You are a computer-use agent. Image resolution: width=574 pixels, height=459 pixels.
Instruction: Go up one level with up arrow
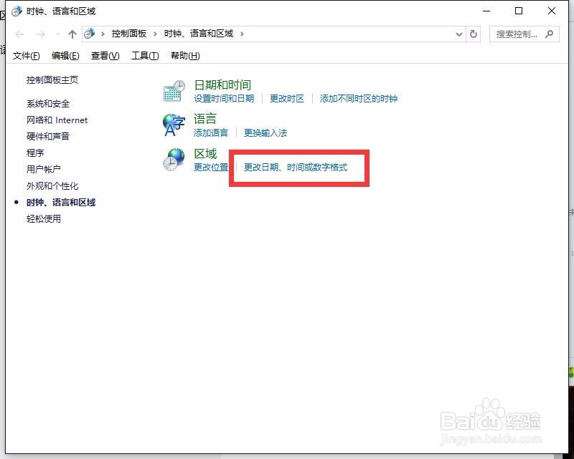pyautogui.click(x=72, y=34)
